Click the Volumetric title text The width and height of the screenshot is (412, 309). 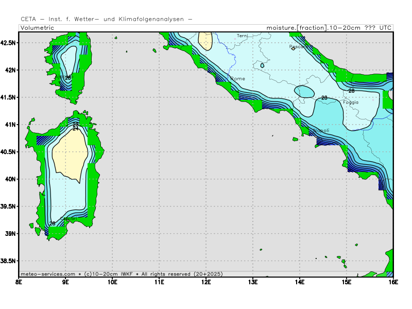click(x=37, y=28)
